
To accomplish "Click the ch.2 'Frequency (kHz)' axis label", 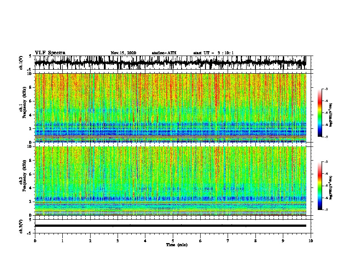I will 24,176.
